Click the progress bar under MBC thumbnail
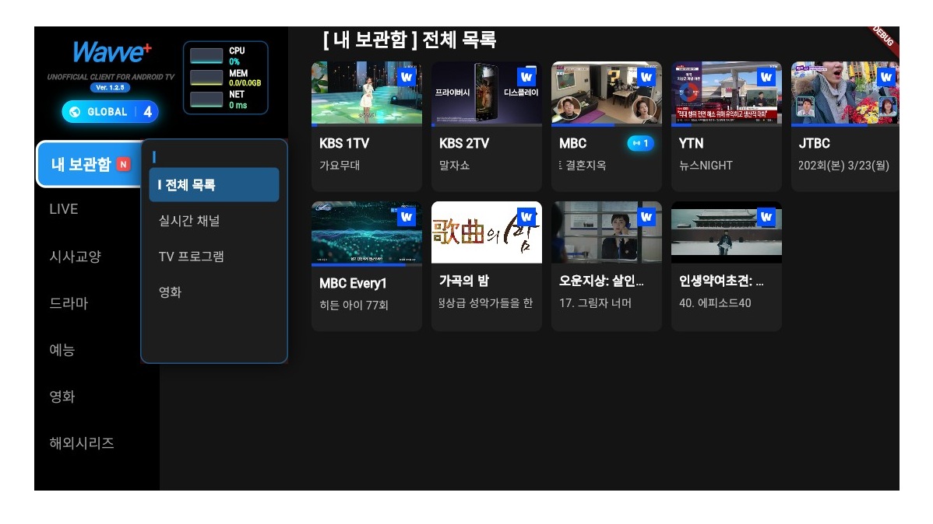Screen dimensions: 933x524 (x=607, y=125)
